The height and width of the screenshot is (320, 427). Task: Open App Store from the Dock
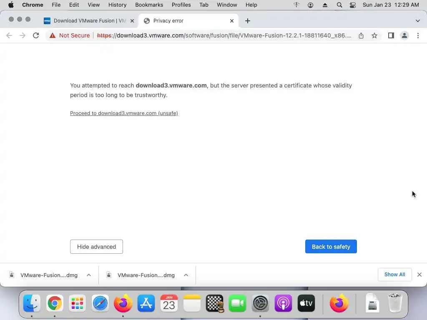pos(146,303)
